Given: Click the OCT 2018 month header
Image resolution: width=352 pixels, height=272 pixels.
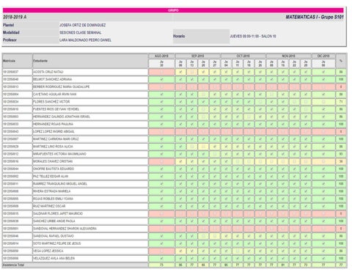Looking at the screenshot, I should [x=243, y=56].
